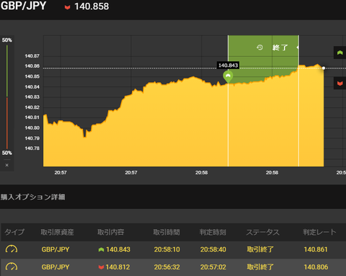Click the green up arrow next to 140.843

tap(101, 249)
